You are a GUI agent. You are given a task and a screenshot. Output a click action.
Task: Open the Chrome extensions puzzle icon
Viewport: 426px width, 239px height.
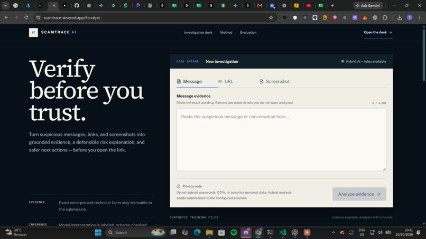click(x=385, y=17)
